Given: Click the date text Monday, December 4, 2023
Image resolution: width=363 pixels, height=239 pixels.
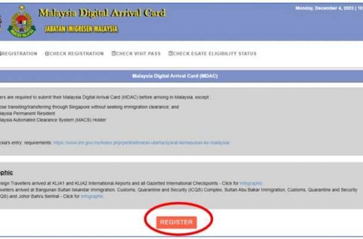Looking at the screenshot, I should pyautogui.click(x=324, y=9).
